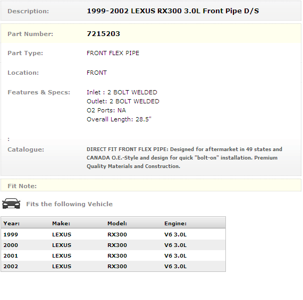
Task: Select the 1999 vehicle row year
Action: pos(11,234)
